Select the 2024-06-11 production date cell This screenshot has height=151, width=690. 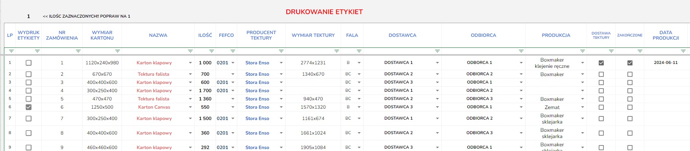tap(666, 63)
